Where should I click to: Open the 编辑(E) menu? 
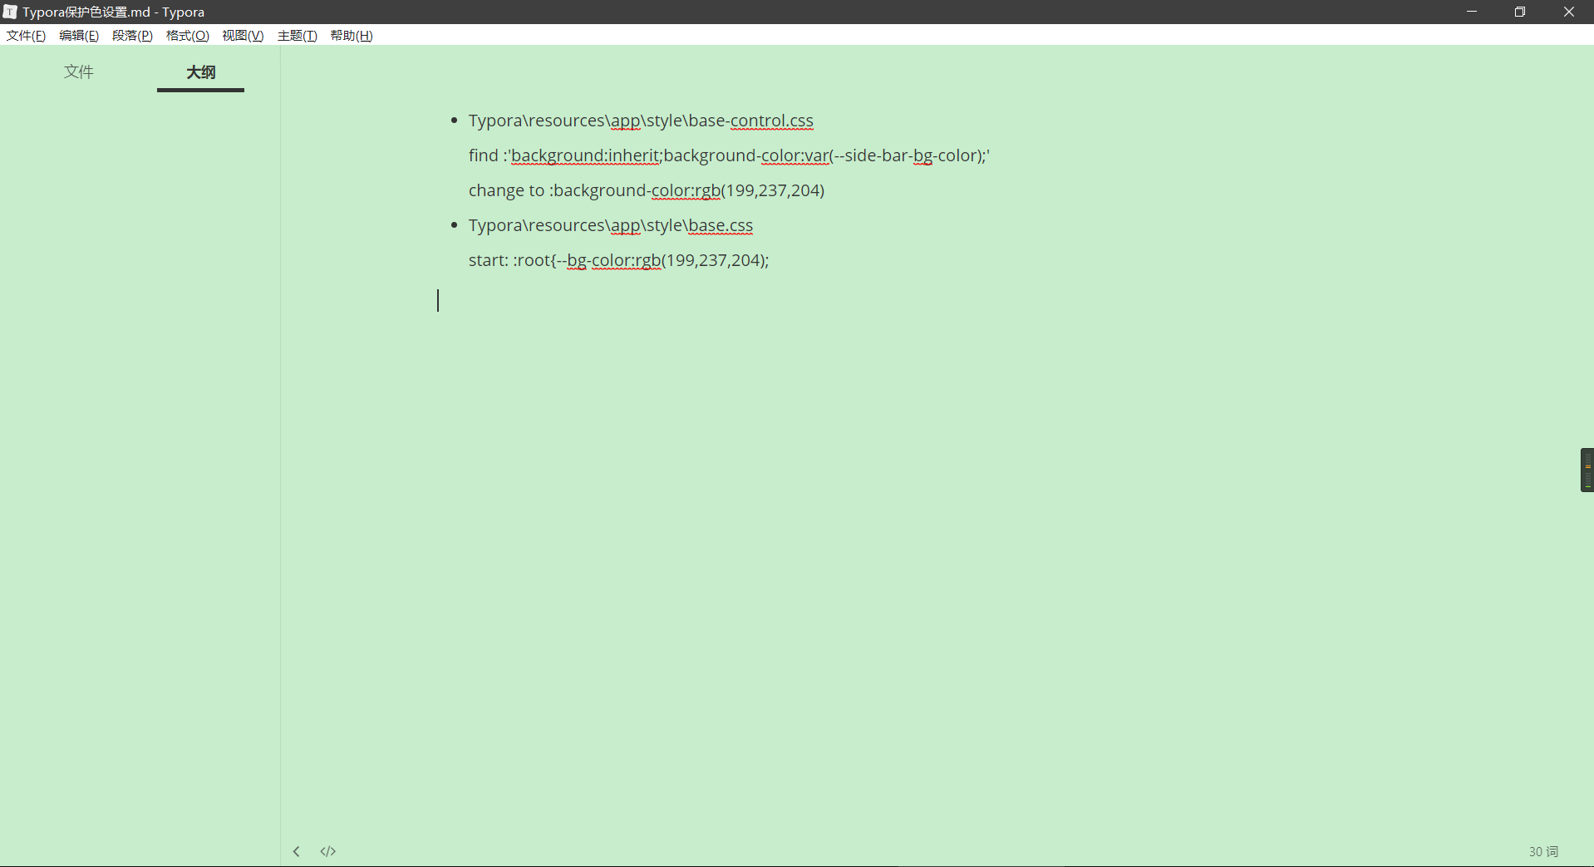[79, 36]
